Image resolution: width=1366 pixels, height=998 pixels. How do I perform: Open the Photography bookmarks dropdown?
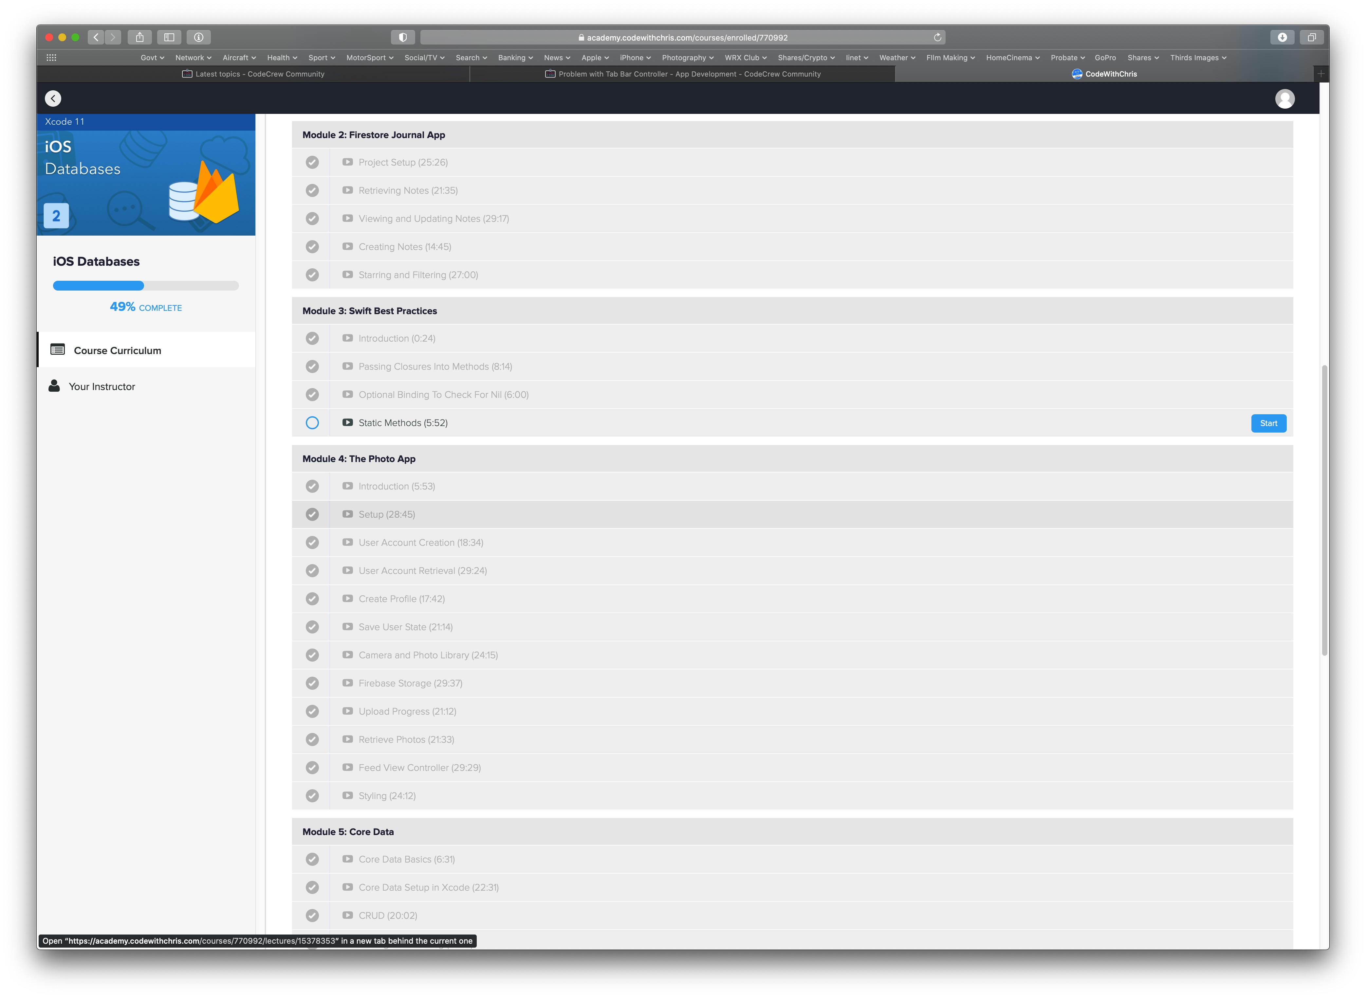pyautogui.click(x=688, y=57)
